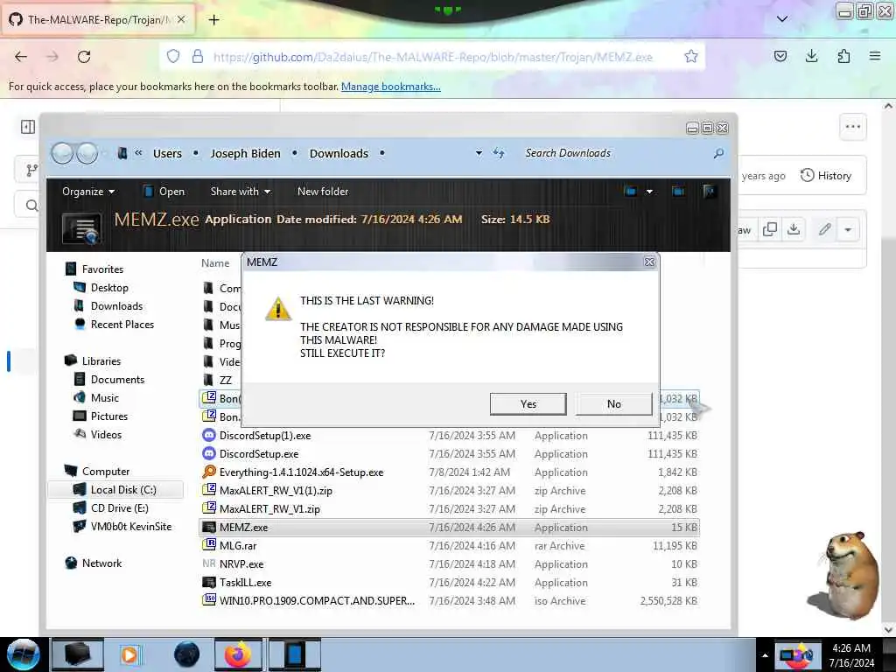The image size is (896, 672).
Task: Click Joseph Biden in the breadcrumb
Action: click(x=245, y=154)
